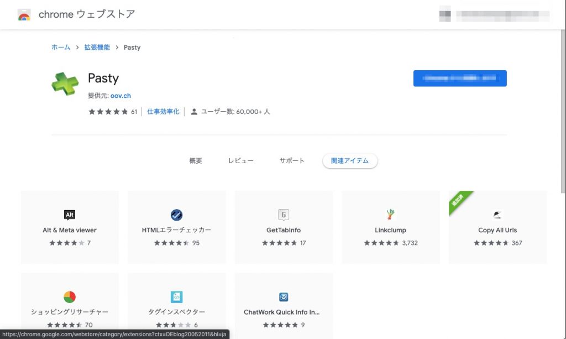Open the サポート tab
The image size is (566, 339).
click(x=292, y=161)
